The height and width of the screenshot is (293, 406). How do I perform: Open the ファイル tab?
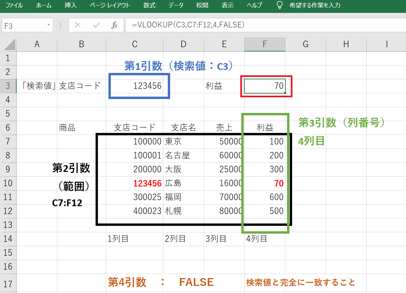pyautogui.click(x=14, y=5)
